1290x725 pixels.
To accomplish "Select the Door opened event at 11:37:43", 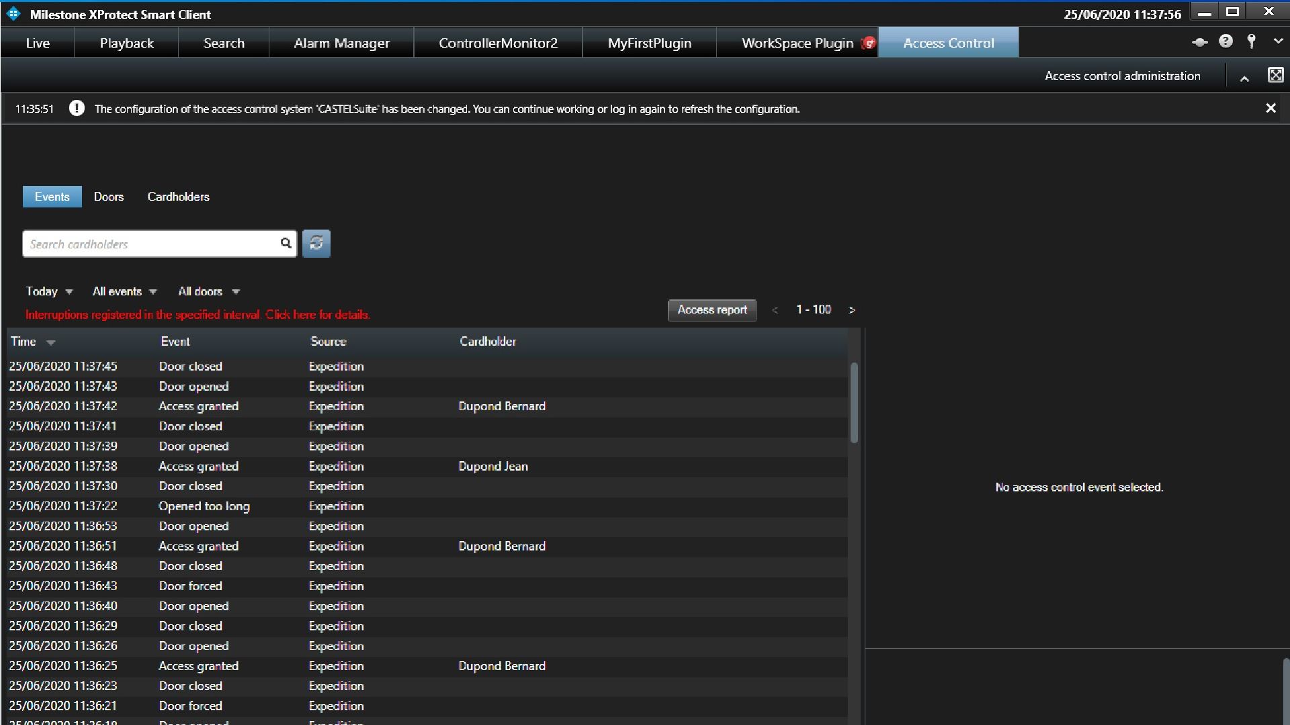I will point(427,387).
